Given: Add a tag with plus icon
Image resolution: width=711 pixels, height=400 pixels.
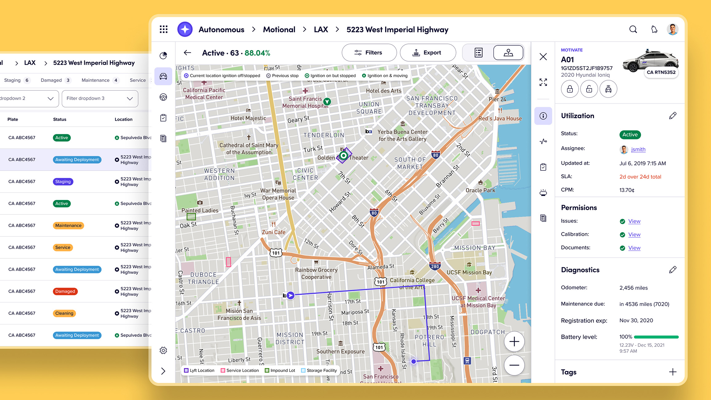Looking at the screenshot, I should pos(673,372).
